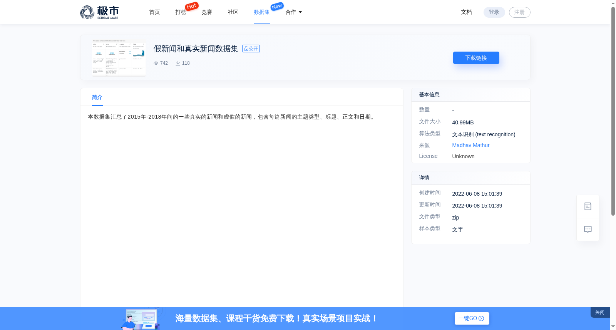The width and height of the screenshot is (616, 330).
Task: Click the page vertical scrollbar thumb
Action: [613, 112]
